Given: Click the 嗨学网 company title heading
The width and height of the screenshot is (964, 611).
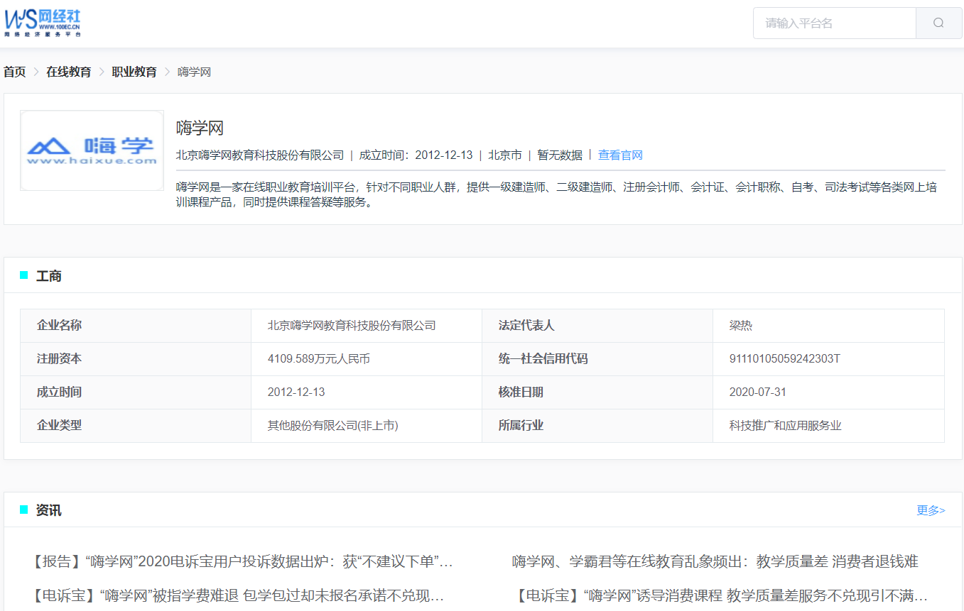Looking at the screenshot, I should [200, 128].
